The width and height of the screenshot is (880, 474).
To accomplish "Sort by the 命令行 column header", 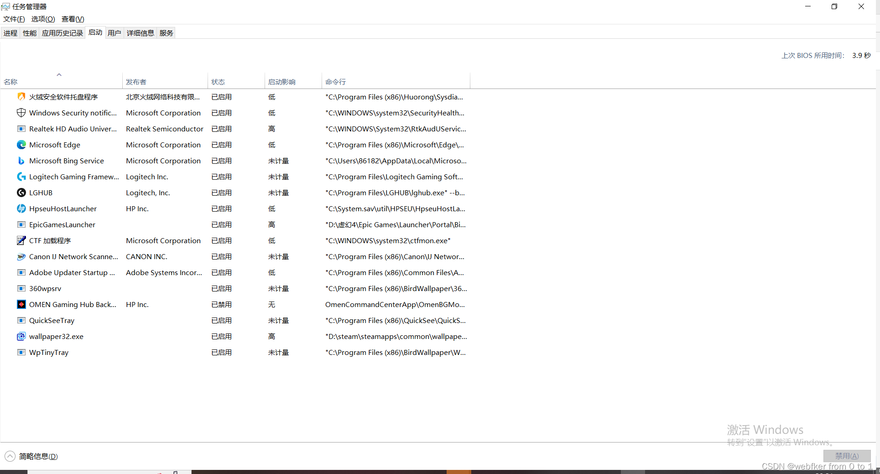I will (x=396, y=82).
